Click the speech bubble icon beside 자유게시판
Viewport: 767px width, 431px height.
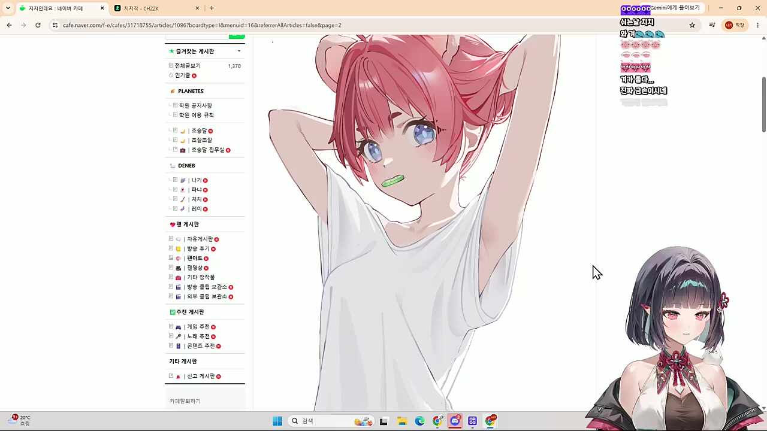[178, 239]
